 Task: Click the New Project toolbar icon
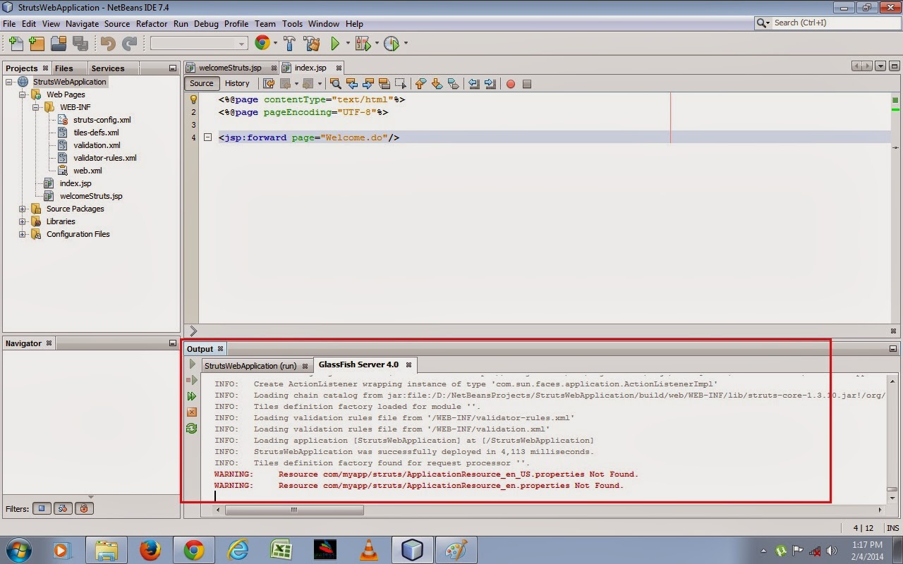tap(37, 44)
